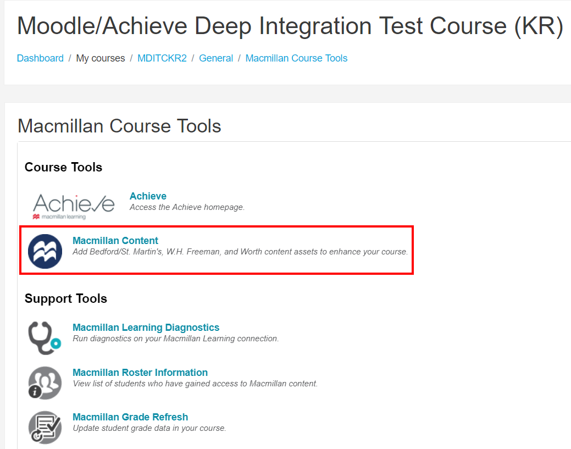Image resolution: width=571 pixels, height=449 pixels.
Task: Select My courses in the breadcrumb
Action: click(101, 58)
